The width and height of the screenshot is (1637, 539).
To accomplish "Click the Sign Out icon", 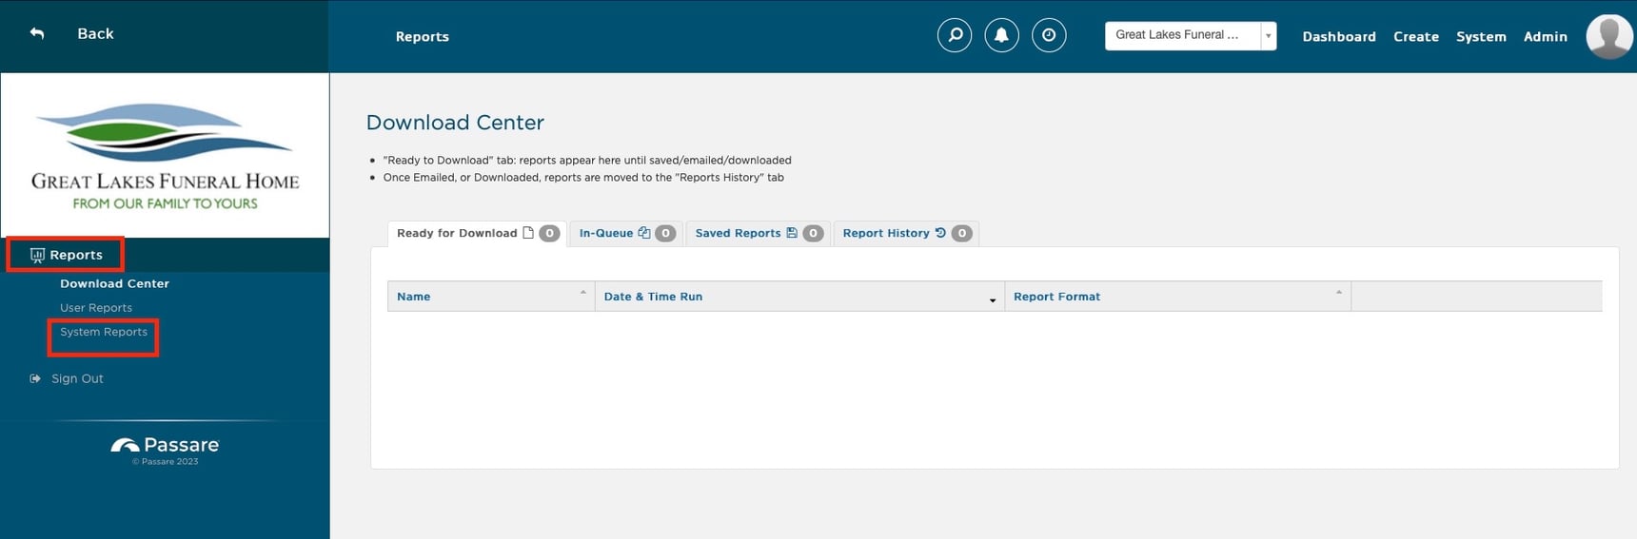I will 35,378.
